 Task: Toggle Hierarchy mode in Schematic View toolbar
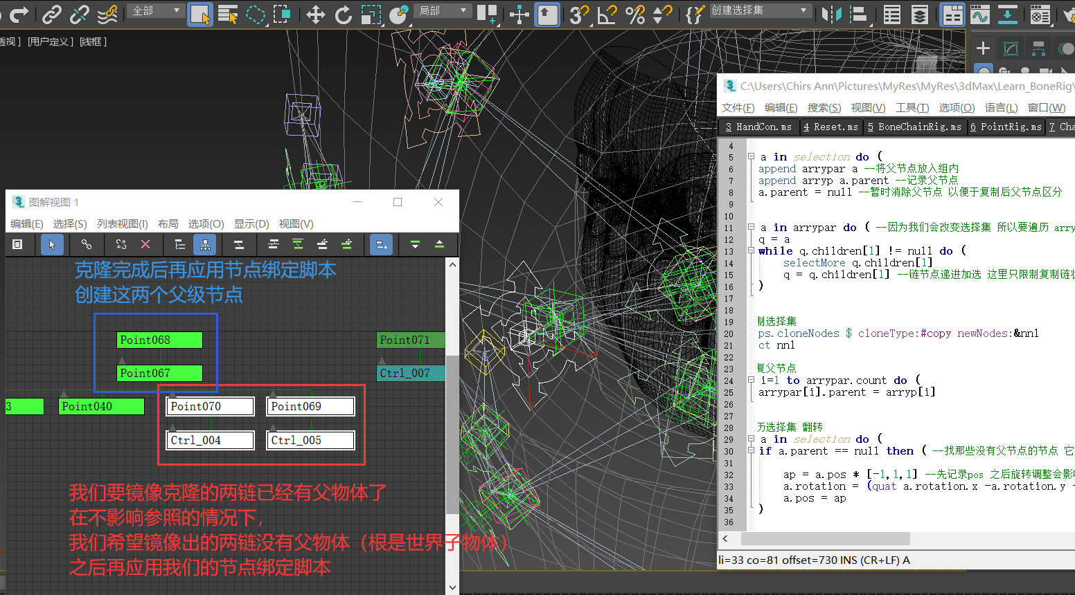click(x=204, y=244)
